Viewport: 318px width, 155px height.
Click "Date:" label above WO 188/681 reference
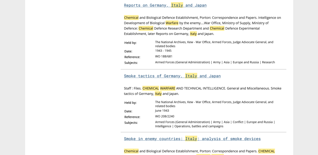point(128,51)
